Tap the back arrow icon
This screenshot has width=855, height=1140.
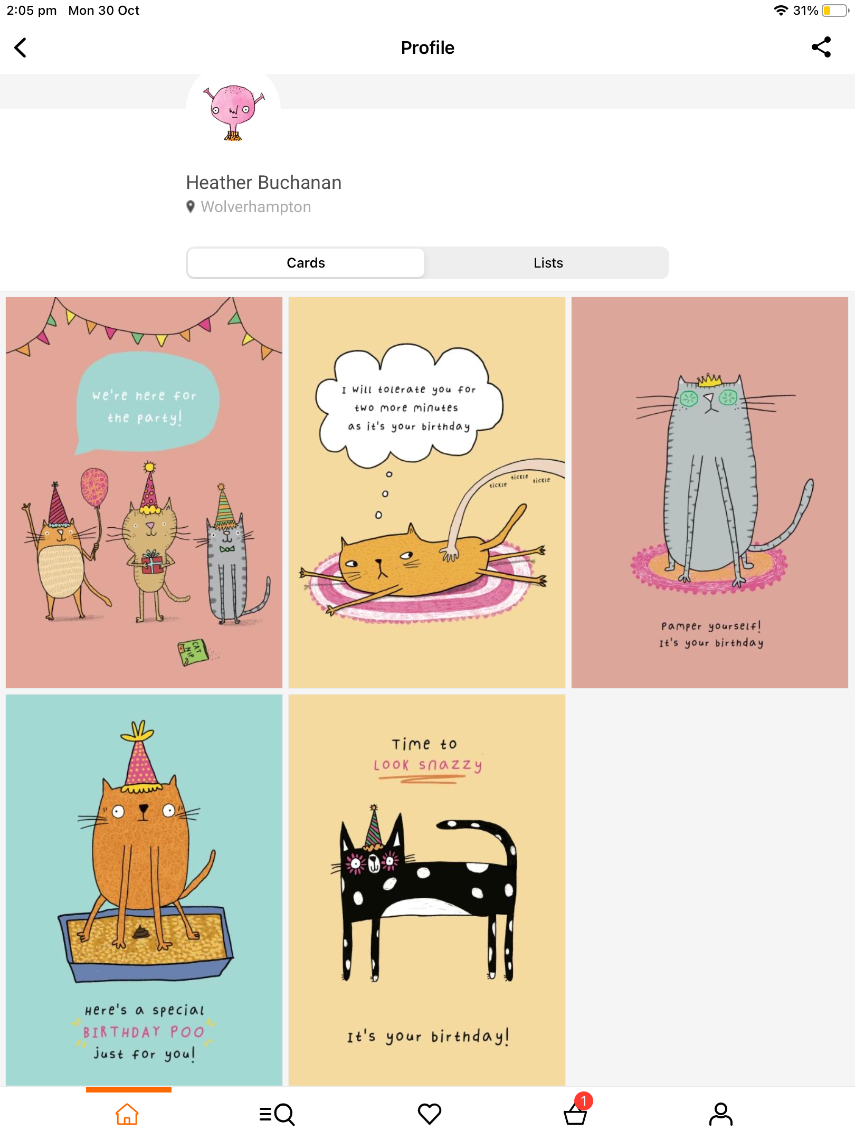click(x=21, y=47)
